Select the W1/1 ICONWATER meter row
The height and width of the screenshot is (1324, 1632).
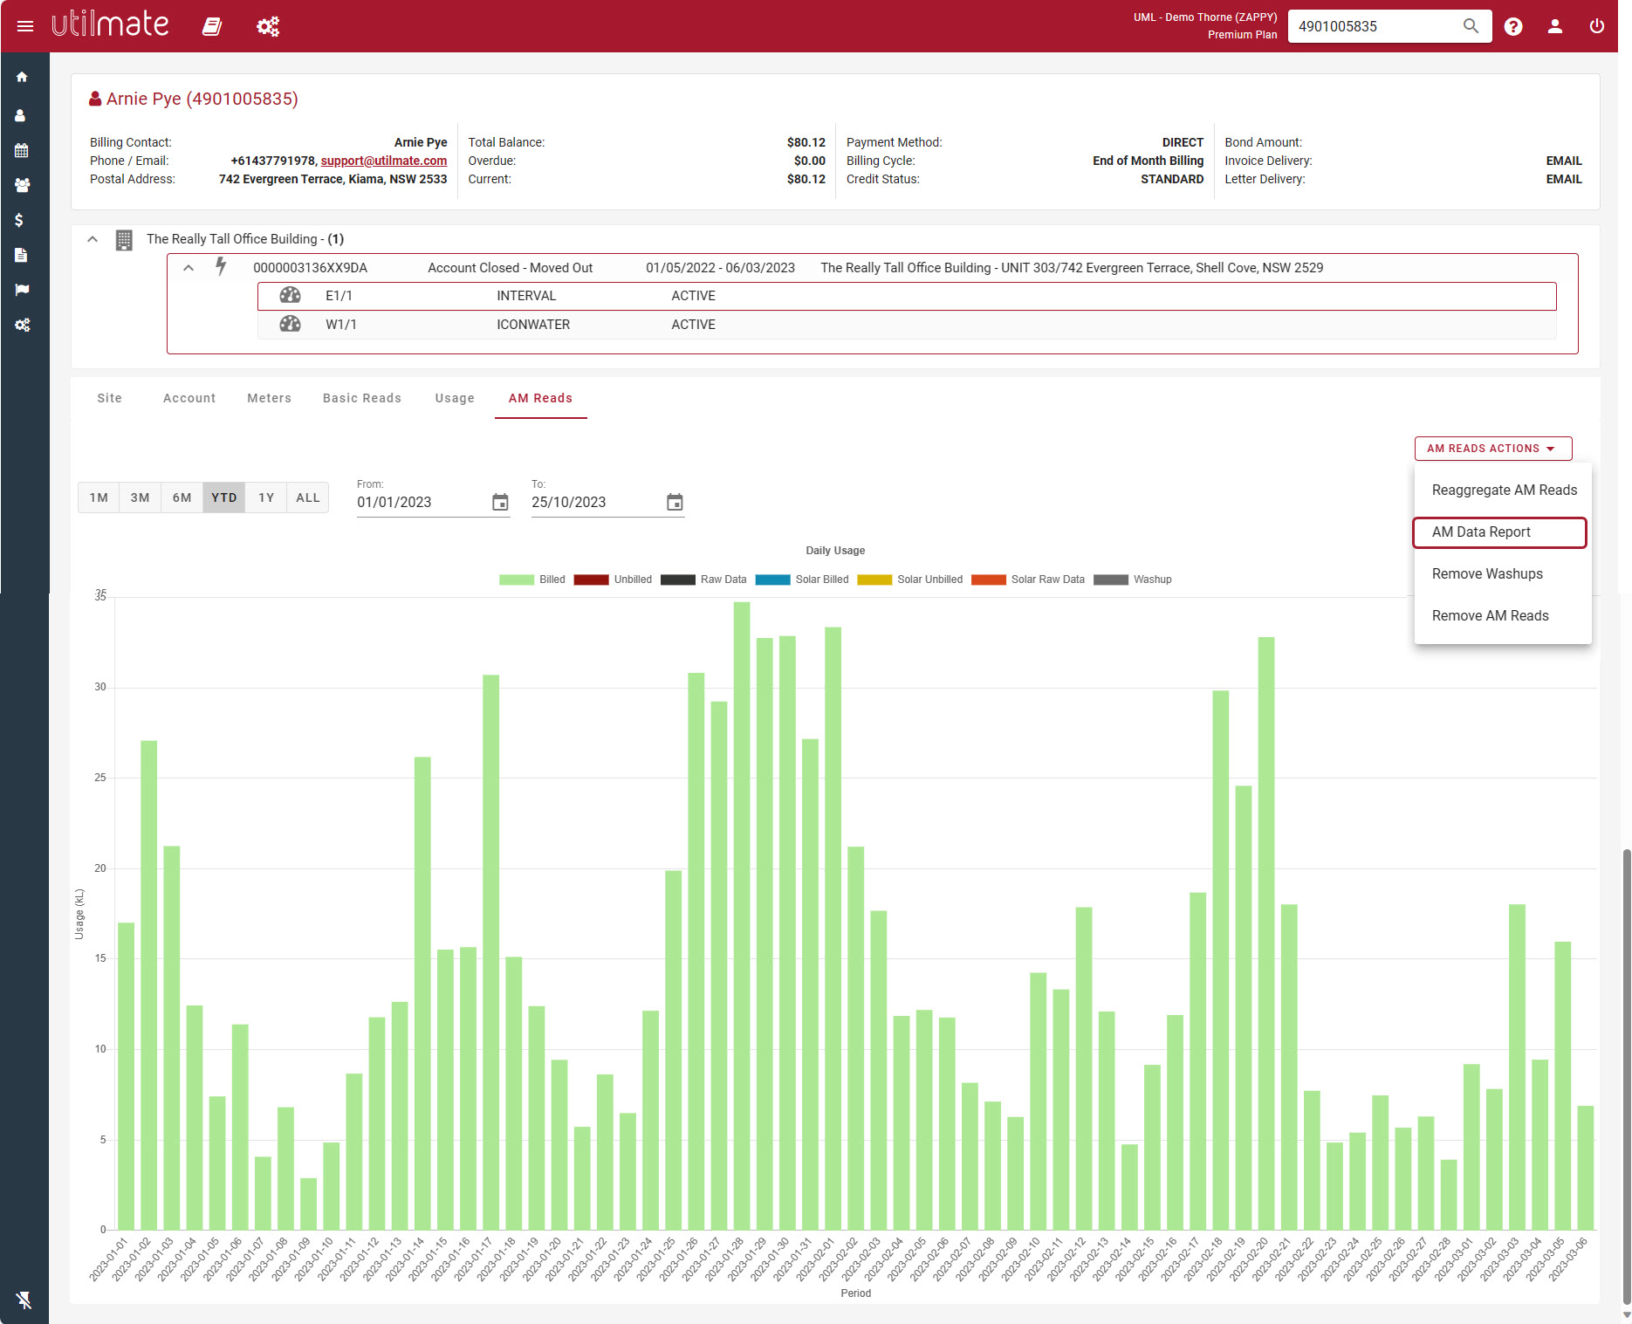tap(907, 325)
